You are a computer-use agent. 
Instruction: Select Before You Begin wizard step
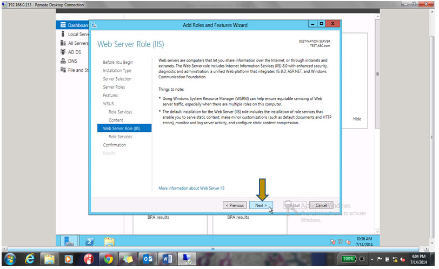tap(118, 62)
